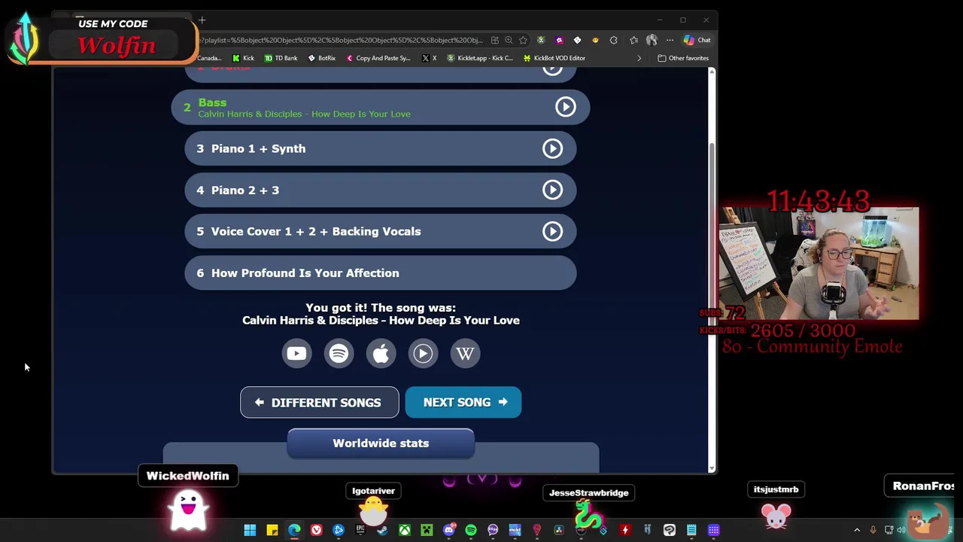Click the microphone tray icon
Image resolution: width=963 pixels, height=542 pixels.
[x=873, y=530]
